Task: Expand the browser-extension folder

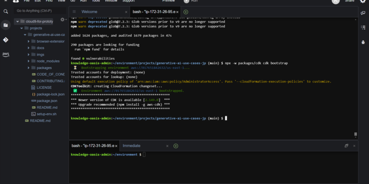Action: click(29, 41)
